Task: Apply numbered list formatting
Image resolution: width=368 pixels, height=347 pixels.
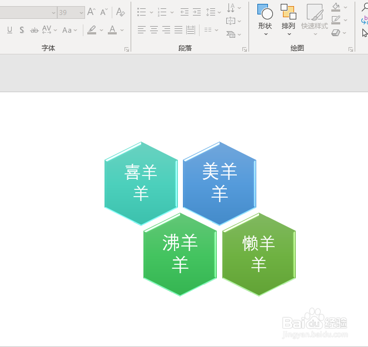Action: point(162,12)
